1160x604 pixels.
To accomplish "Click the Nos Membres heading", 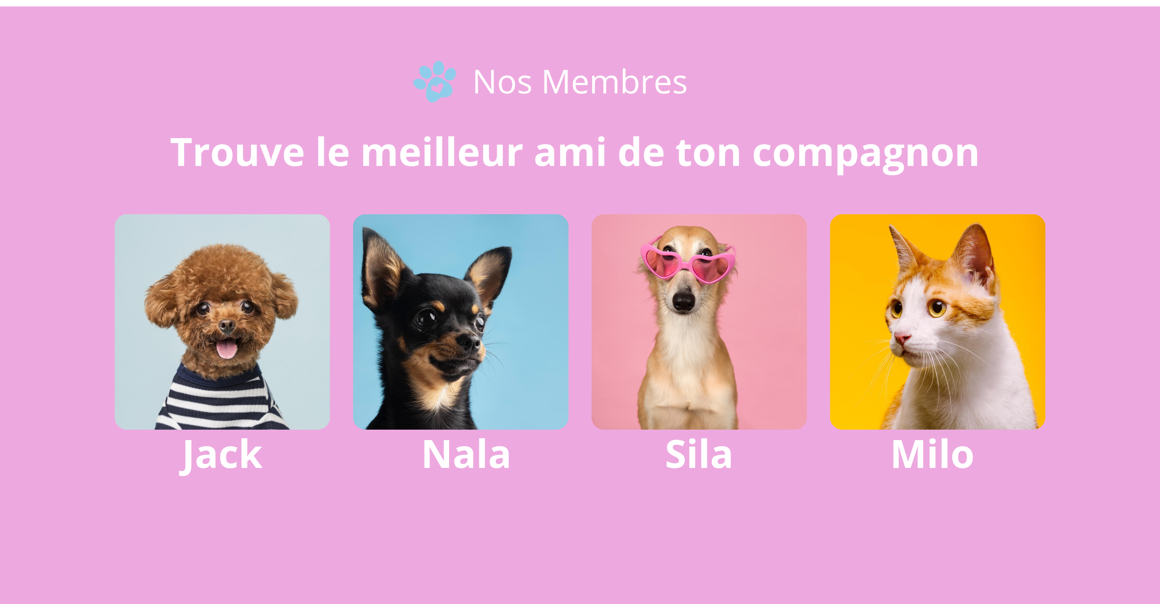I will [x=580, y=82].
